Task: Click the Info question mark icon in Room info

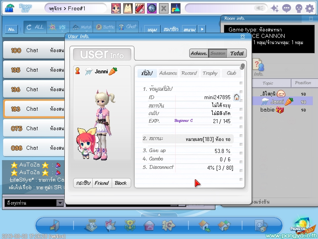Action: (x=258, y=67)
